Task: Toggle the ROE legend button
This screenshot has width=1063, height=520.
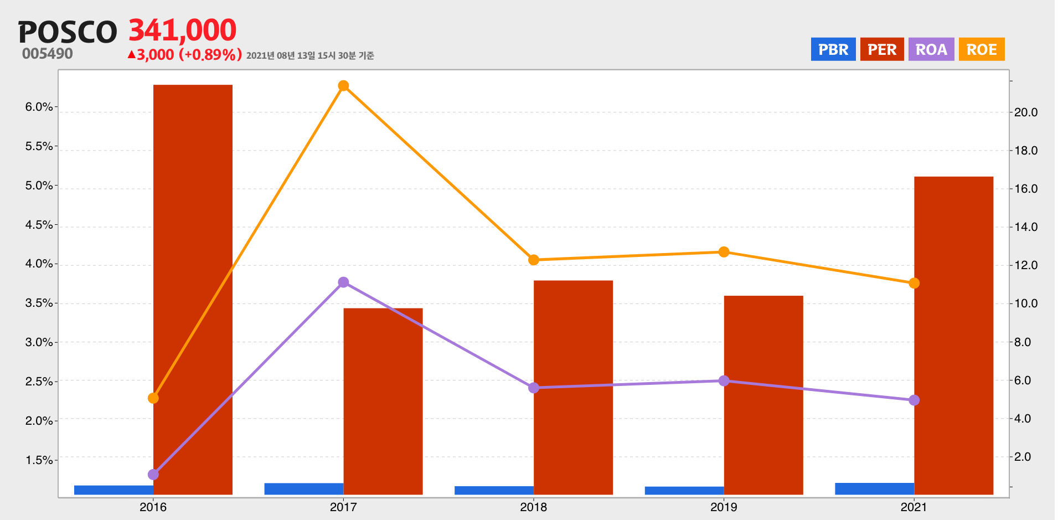Action: pos(982,49)
